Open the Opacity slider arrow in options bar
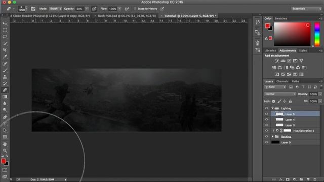 pyautogui.click(x=87, y=9)
